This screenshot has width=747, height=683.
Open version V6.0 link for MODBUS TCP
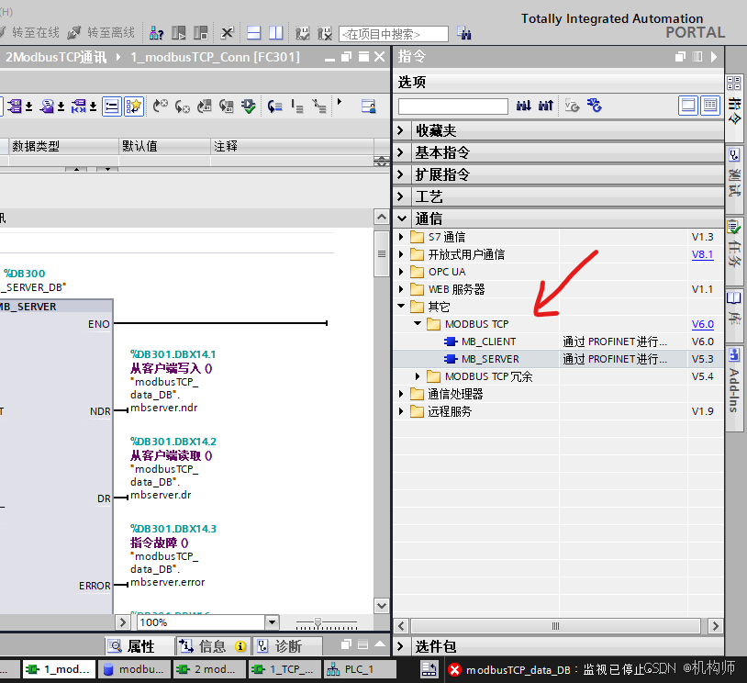(703, 324)
